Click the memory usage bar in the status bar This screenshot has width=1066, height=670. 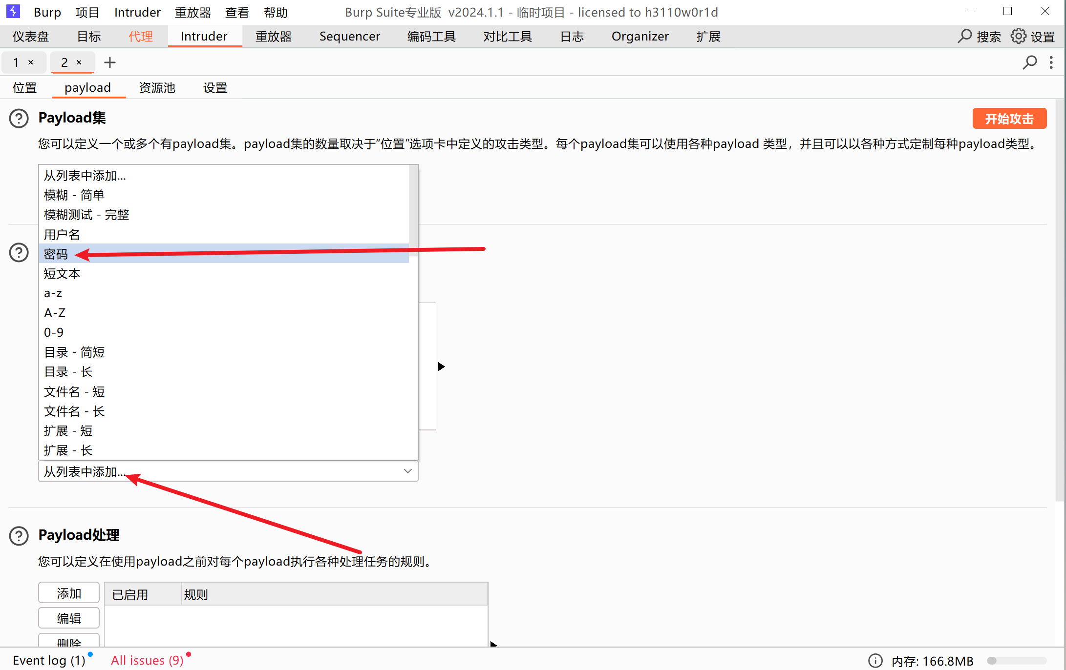pos(1017,661)
